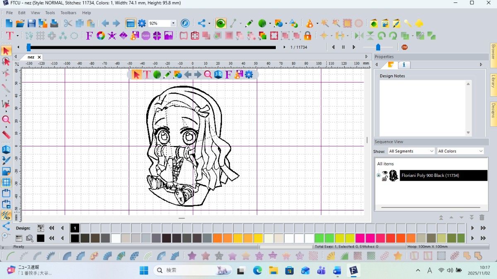The width and height of the screenshot is (497, 279).
Task: Open Microsoft Edge from the taskbar
Action: pyautogui.click(x=257, y=270)
